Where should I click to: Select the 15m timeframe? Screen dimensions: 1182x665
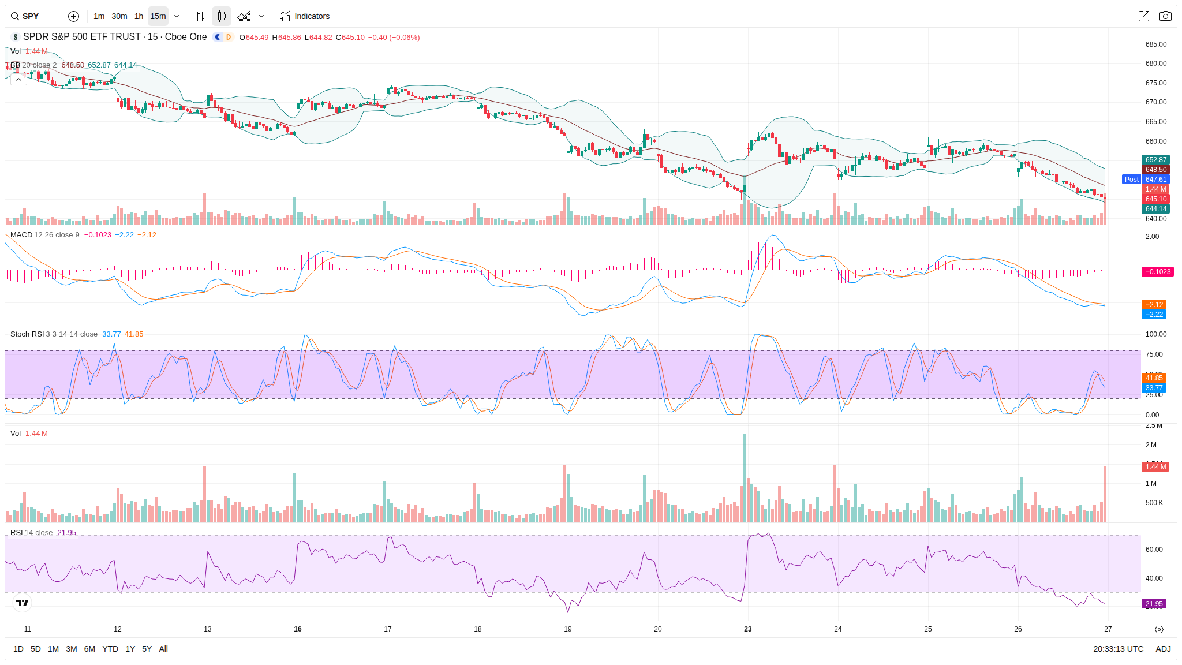coord(158,16)
